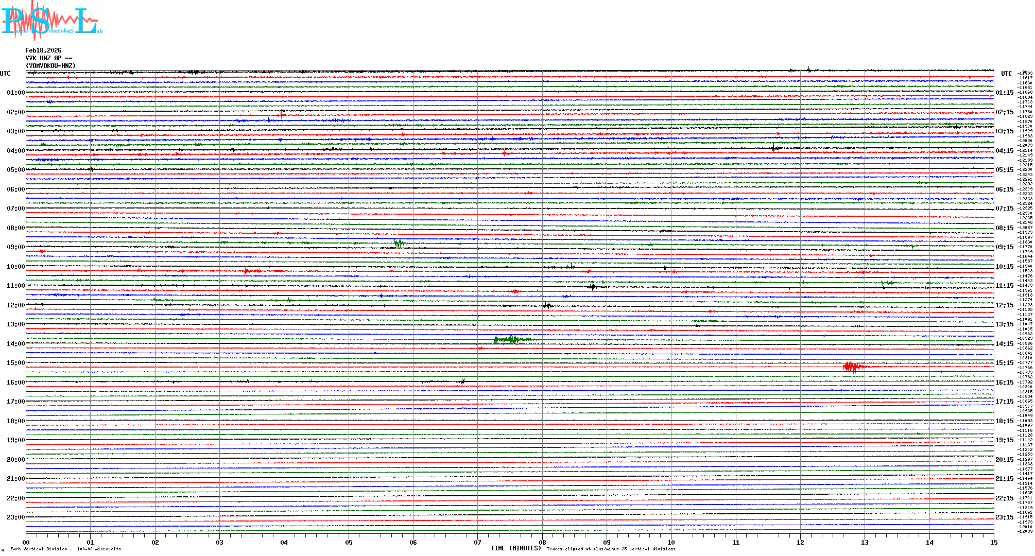Click the 14:00 hour label on left axis
Screen dimensions: 1035x556
15,344
